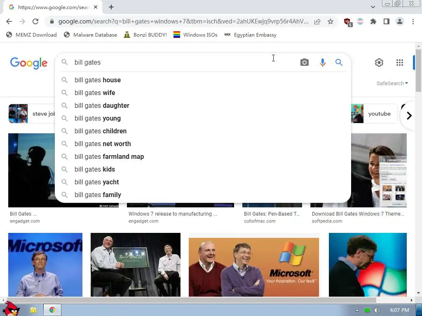The width and height of the screenshot is (422, 316).
Task: Open the two men seated on stage image
Action: [x=135, y=265]
